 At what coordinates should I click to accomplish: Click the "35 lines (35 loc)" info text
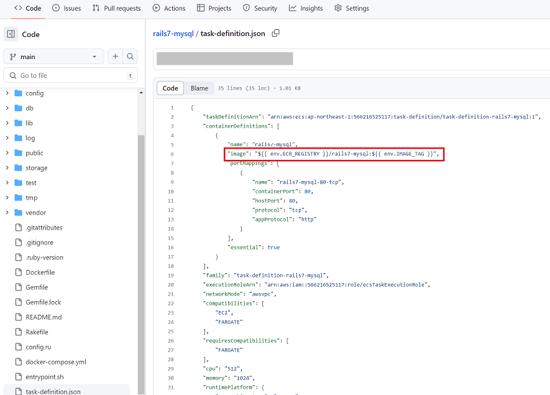click(x=244, y=88)
